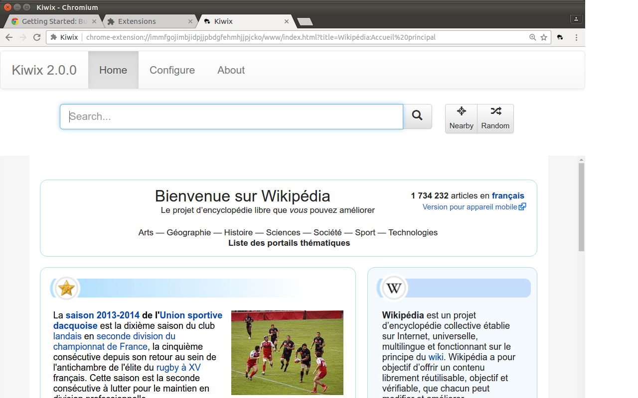638x398 pixels.
Task: Open the zoom indicator in the address bar
Action: pos(533,37)
